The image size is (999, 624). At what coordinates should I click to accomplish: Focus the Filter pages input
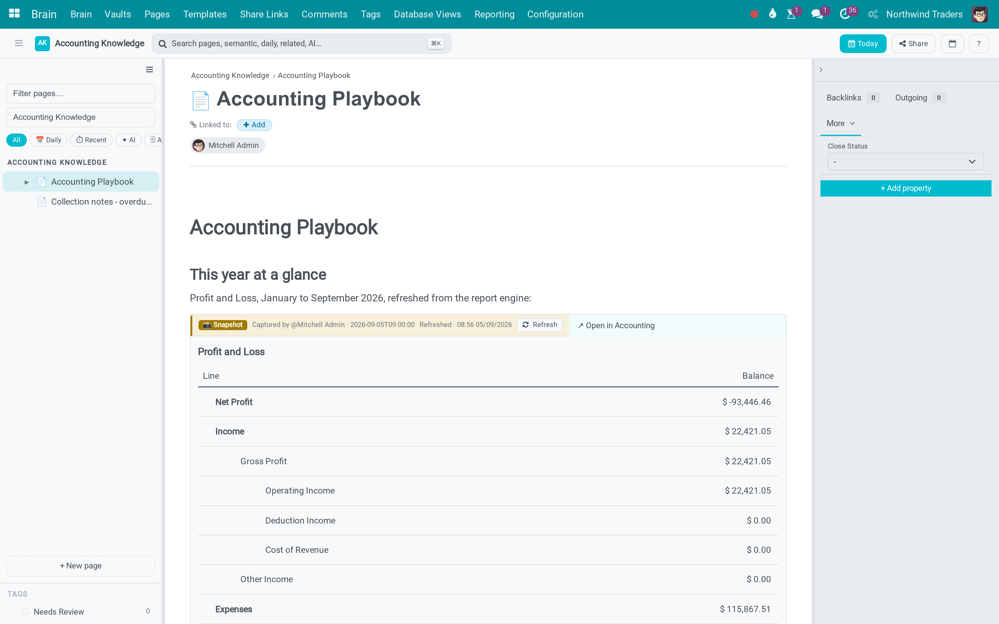(x=81, y=94)
